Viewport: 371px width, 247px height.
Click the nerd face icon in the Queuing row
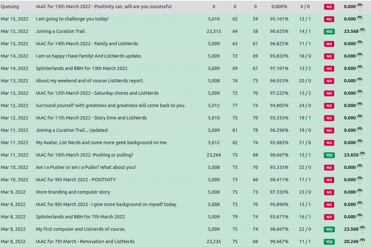point(360,7)
